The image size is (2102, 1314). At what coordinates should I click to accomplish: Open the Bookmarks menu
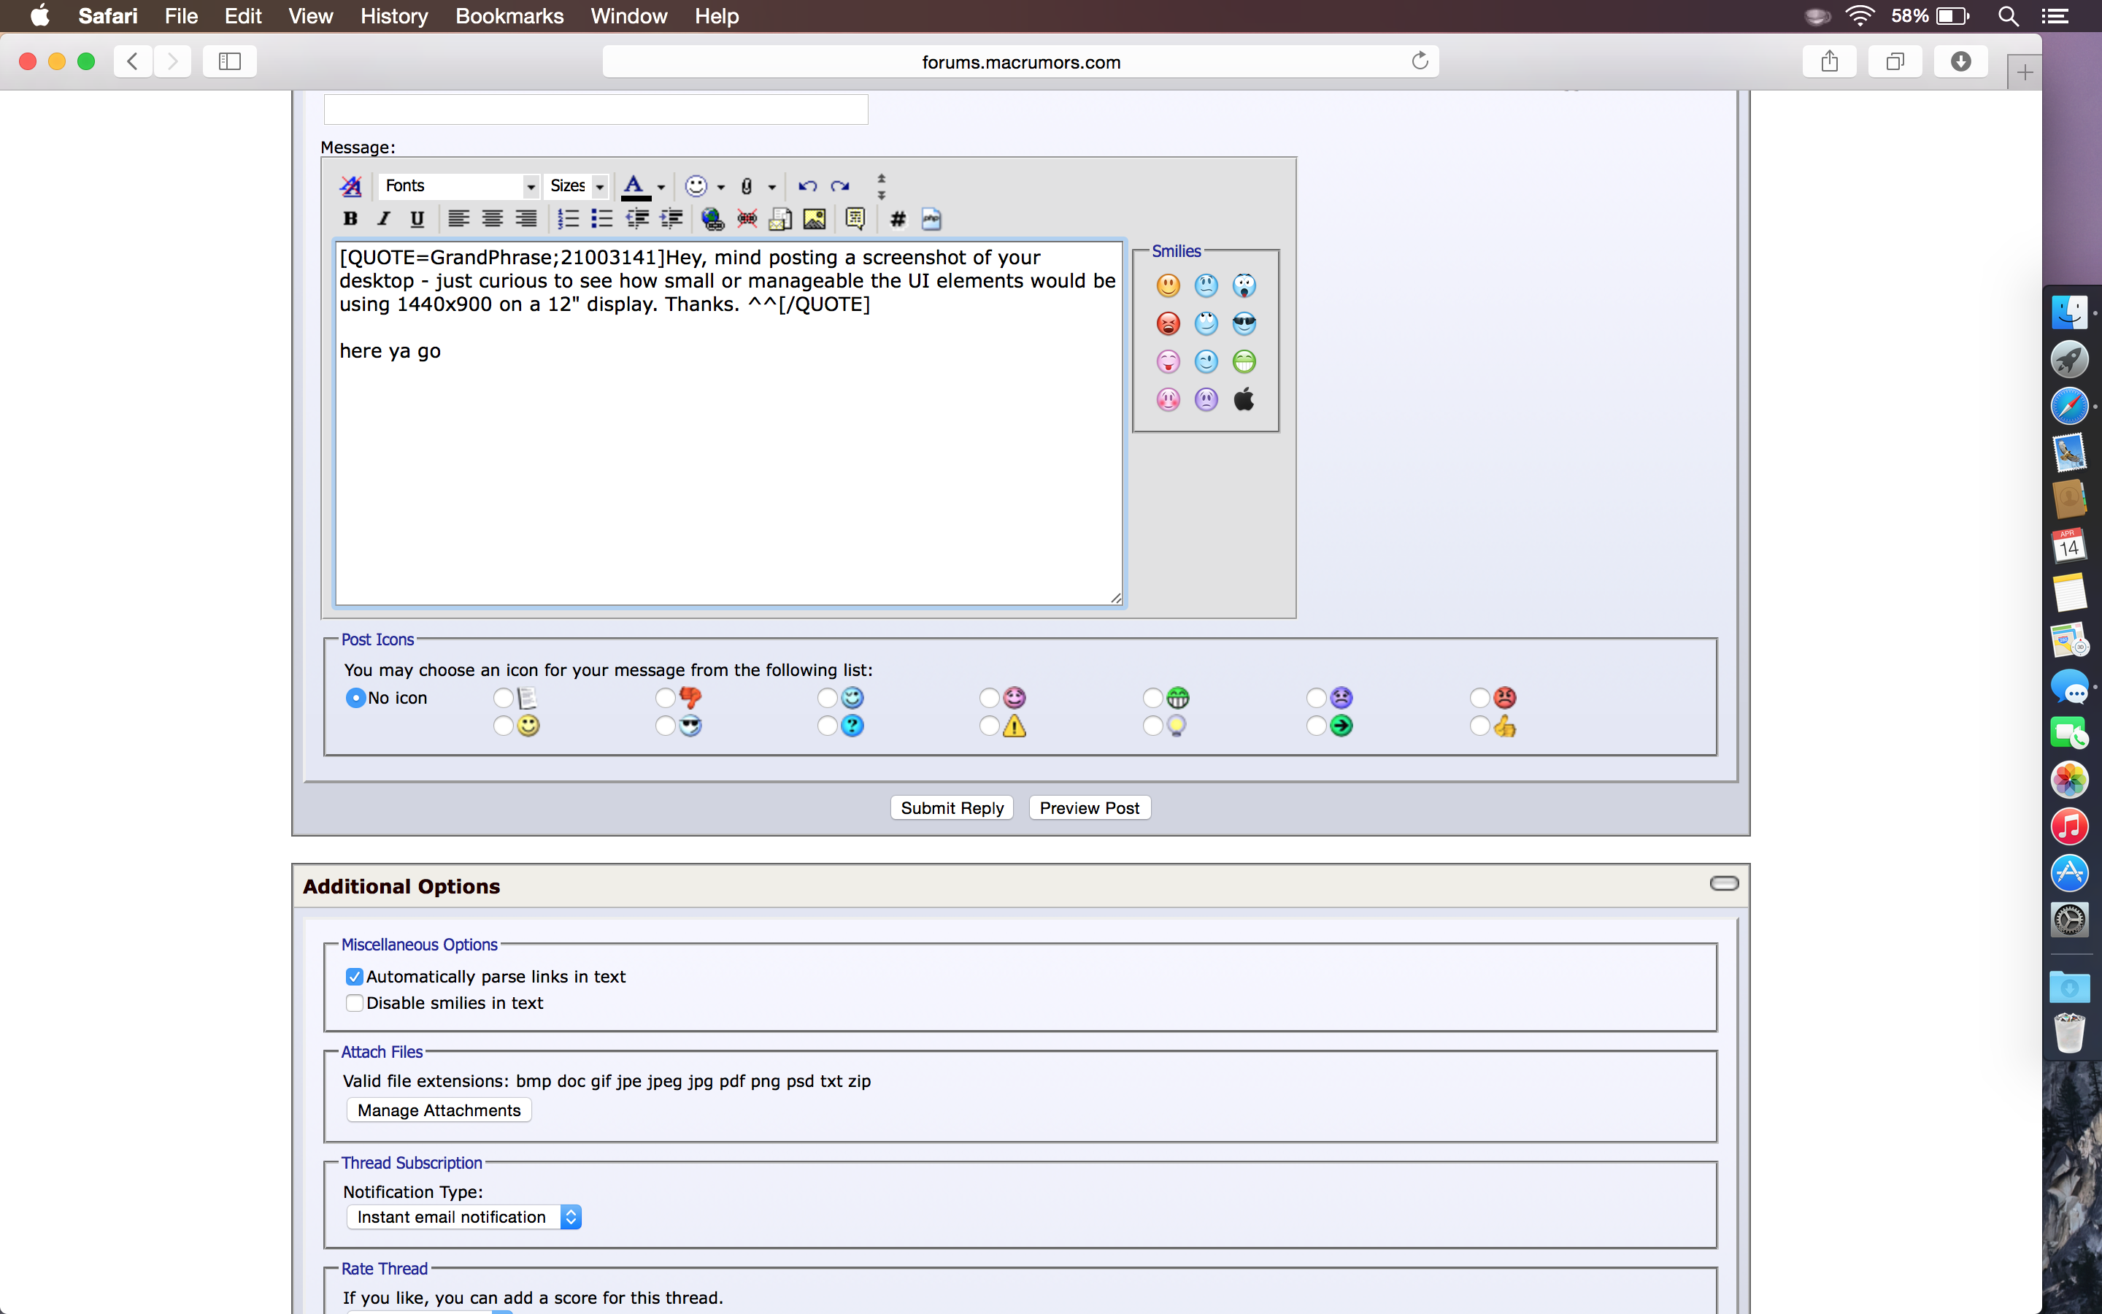[509, 15]
